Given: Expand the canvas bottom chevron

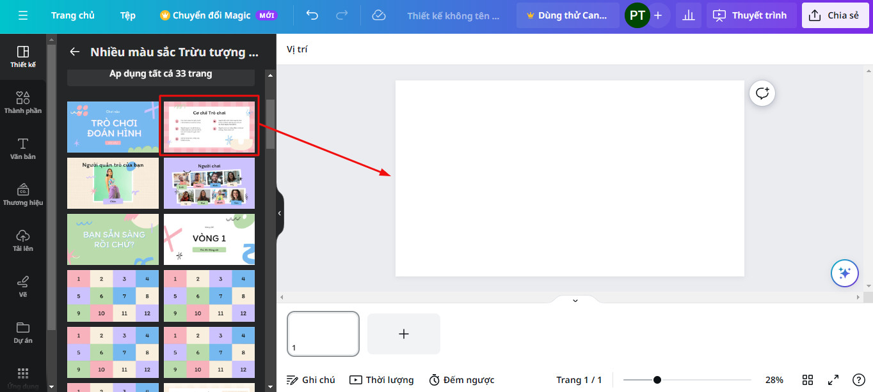Looking at the screenshot, I should (574, 300).
